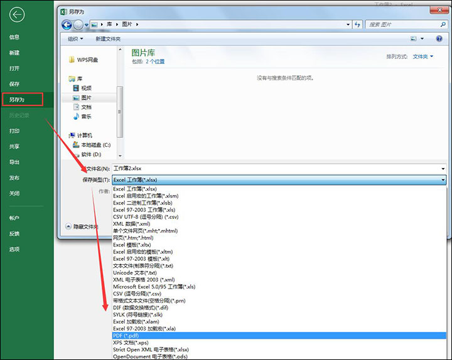
Task: Open 信息 in backstage menu
Action: tap(14, 37)
